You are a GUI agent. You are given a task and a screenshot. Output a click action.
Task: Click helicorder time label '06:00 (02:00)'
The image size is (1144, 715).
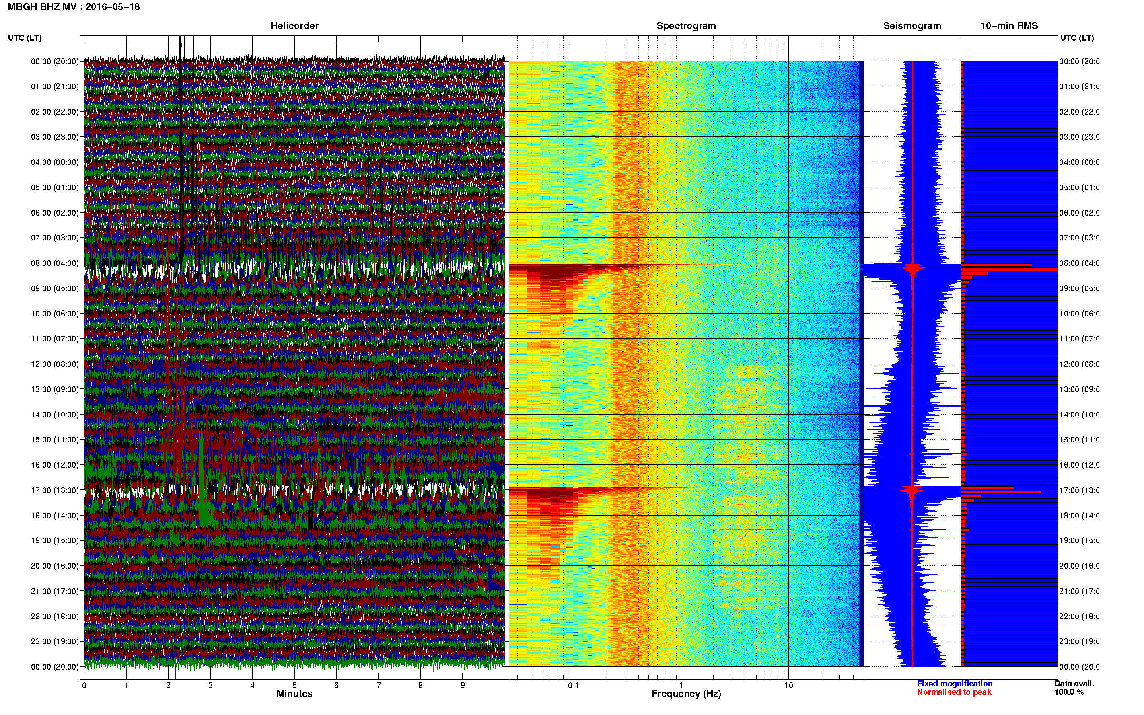click(55, 213)
